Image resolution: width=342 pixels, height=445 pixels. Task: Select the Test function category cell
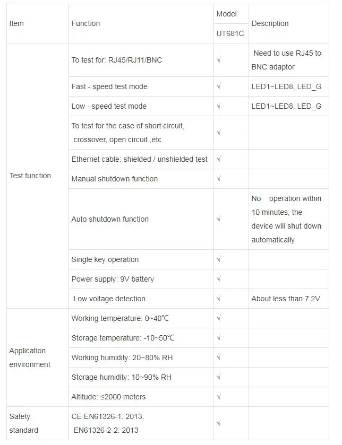(38, 176)
